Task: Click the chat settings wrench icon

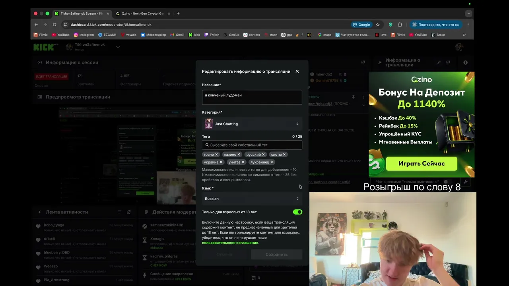Action: click(x=465, y=182)
